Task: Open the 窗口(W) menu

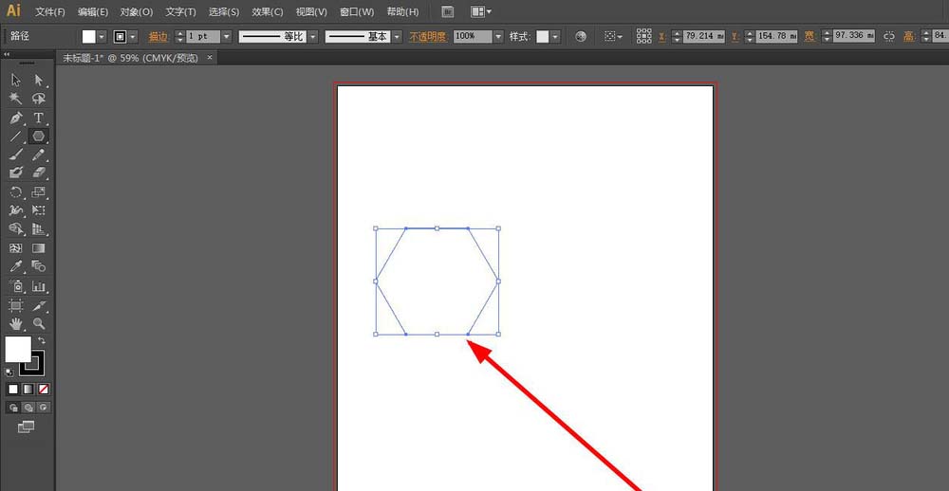Action: point(357,11)
